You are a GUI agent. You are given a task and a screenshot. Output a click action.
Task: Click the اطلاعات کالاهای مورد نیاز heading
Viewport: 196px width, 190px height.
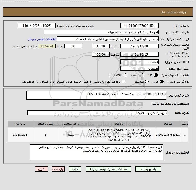(170, 104)
